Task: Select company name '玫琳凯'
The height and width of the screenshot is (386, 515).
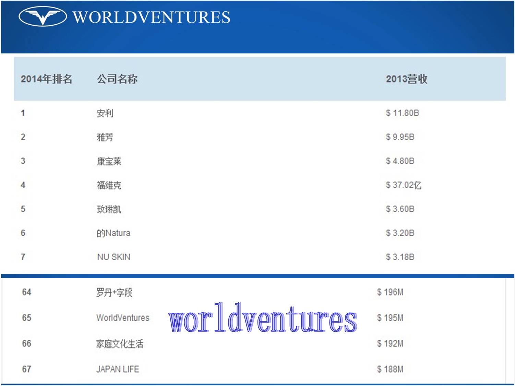Action: (109, 209)
